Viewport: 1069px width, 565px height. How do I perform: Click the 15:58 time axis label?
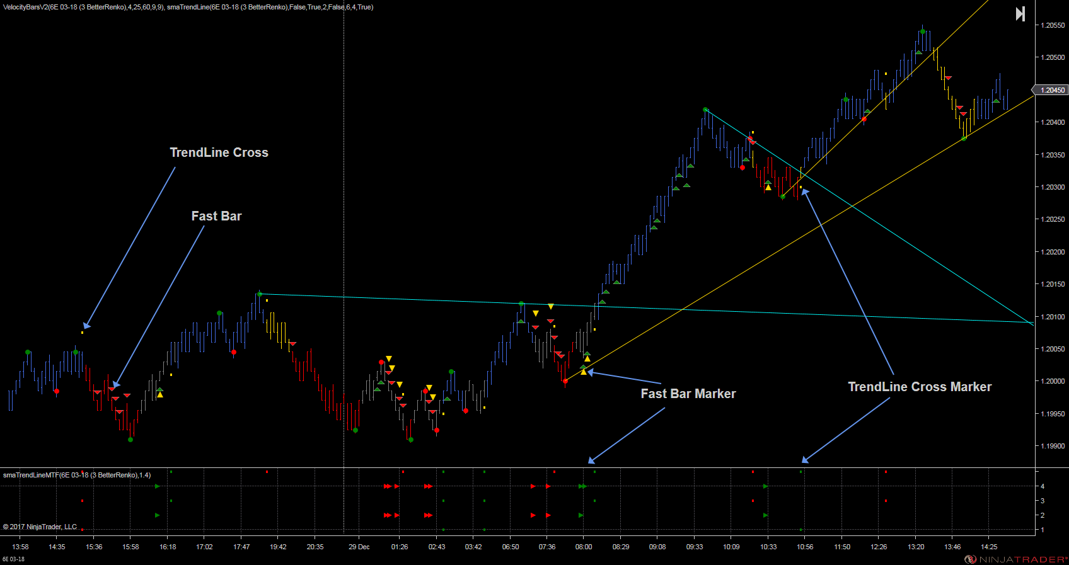click(x=130, y=547)
